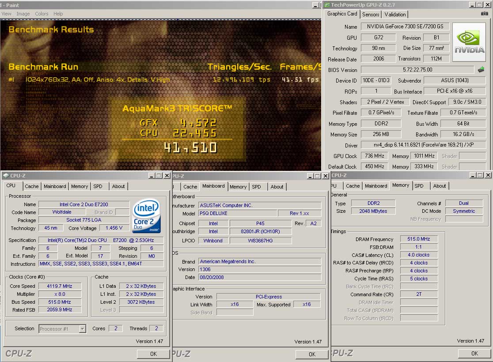This screenshot has height=362, width=493.
Task: Switch to the Validation tab in GPU-Z
Action: (x=395, y=15)
